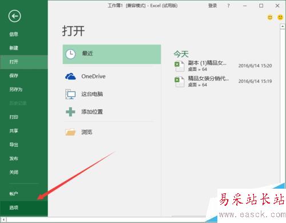
Task: Choose 另存为 (Save As) in sidebar
Action: coord(16,89)
